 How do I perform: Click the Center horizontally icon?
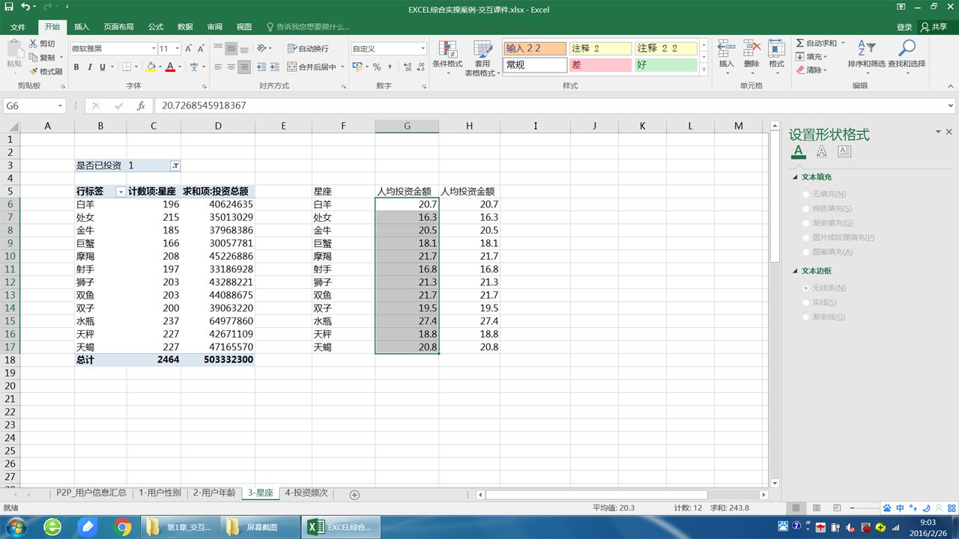pyautogui.click(x=232, y=67)
